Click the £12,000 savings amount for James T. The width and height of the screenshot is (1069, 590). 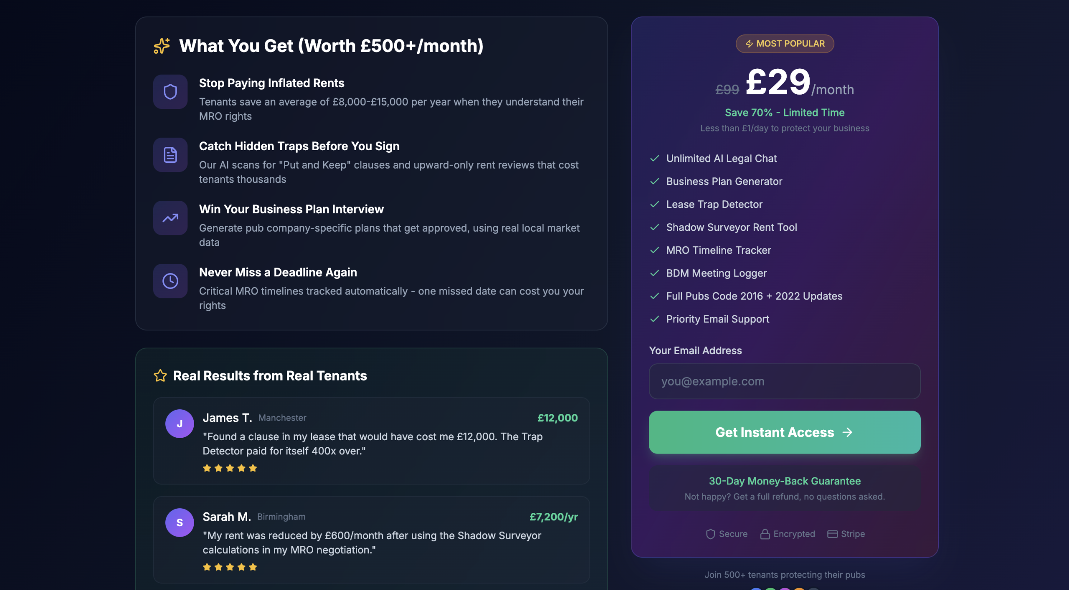(557, 418)
